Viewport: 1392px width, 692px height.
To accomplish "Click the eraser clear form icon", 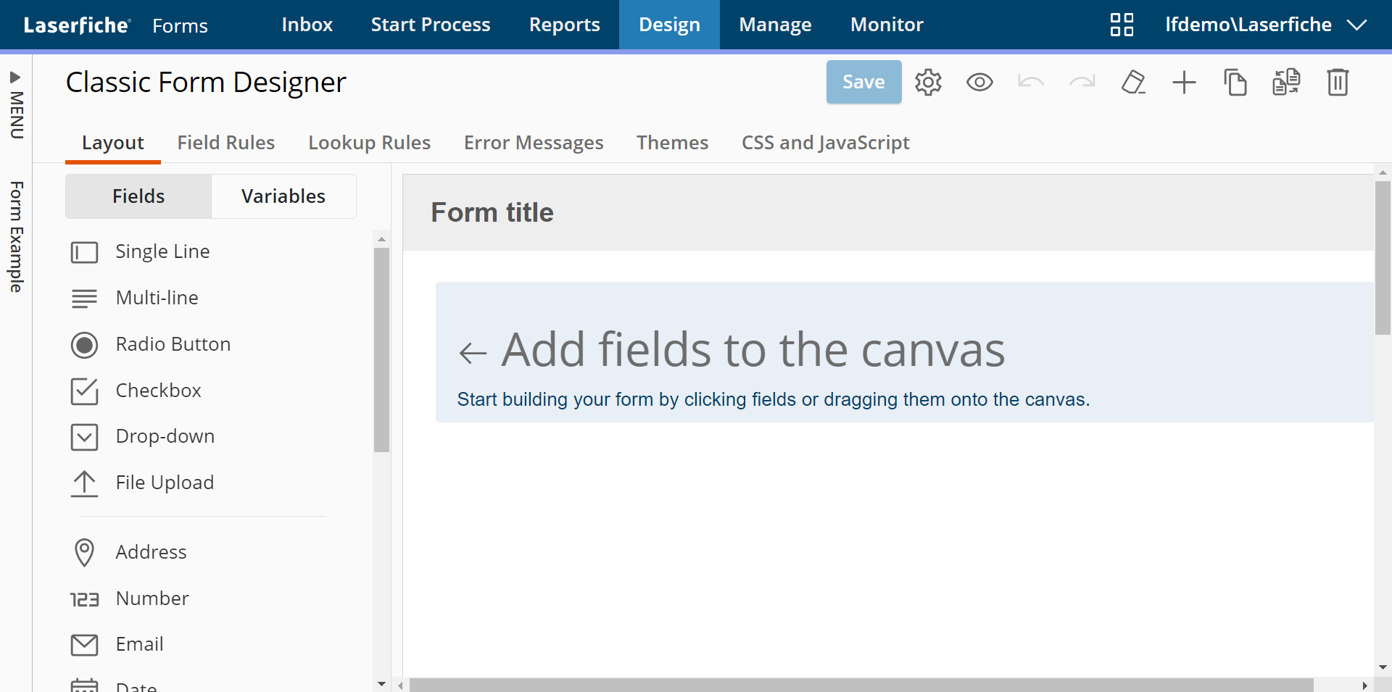I will tap(1133, 83).
